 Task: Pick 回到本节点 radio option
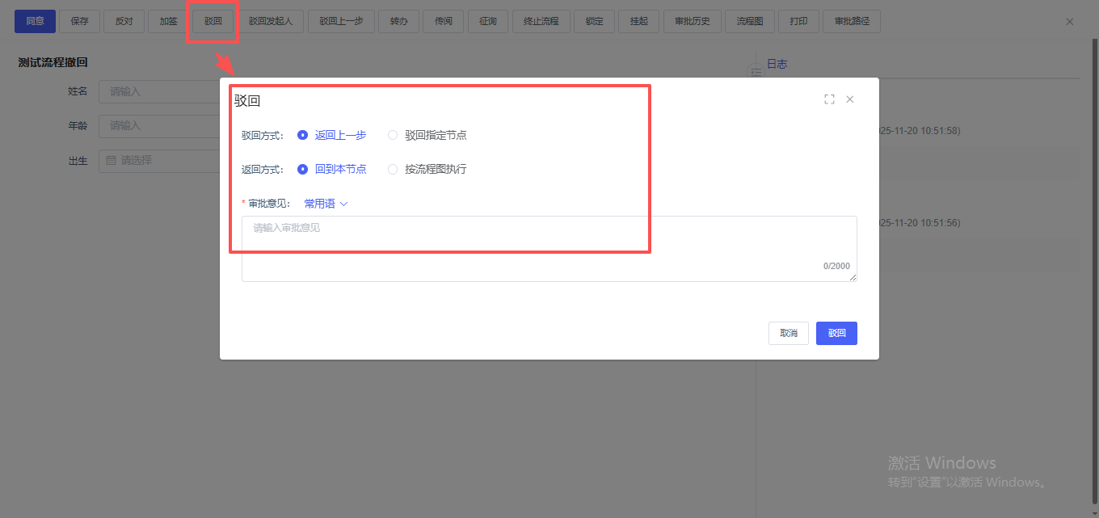[303, 169]
